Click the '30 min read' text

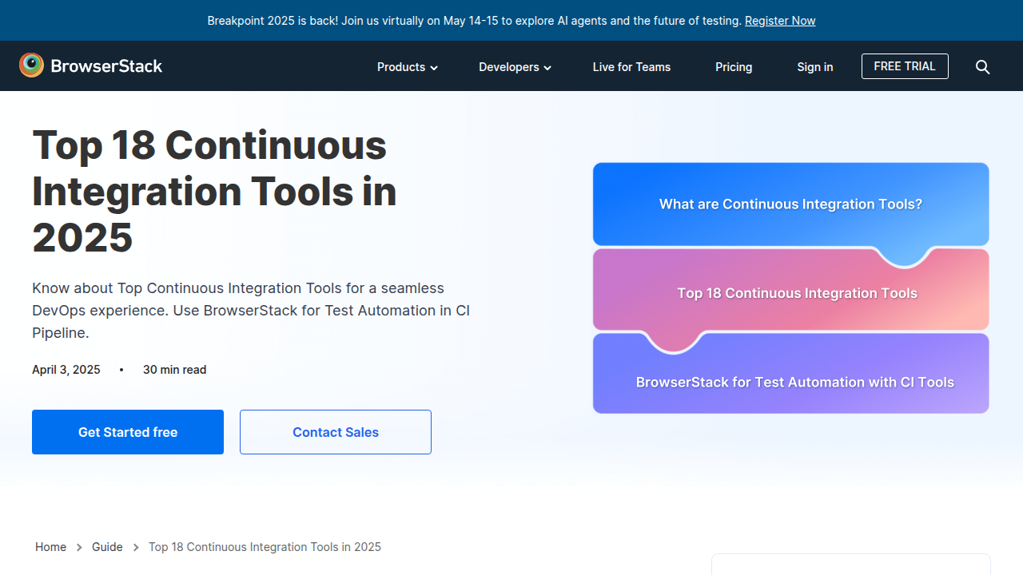[175, 370]
